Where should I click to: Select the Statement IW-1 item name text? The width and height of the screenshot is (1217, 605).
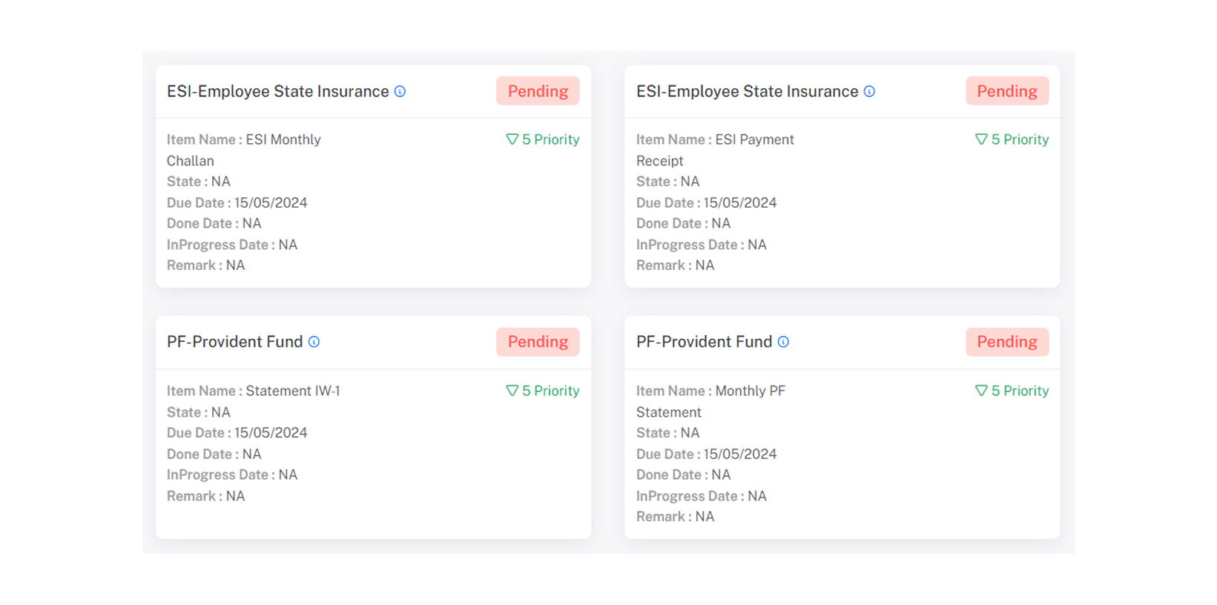click(x=292, y=391)
